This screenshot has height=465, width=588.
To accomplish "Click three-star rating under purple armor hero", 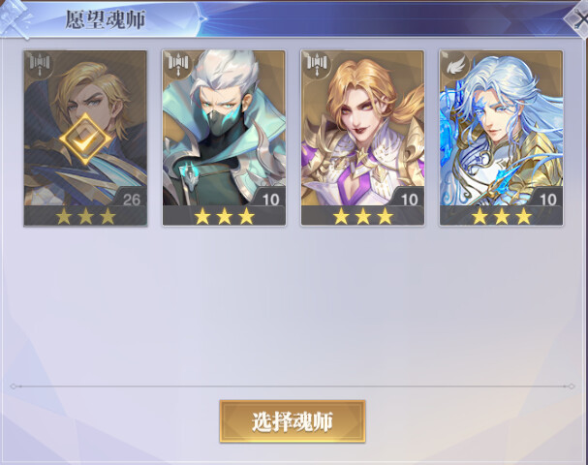I will [363, 216].
